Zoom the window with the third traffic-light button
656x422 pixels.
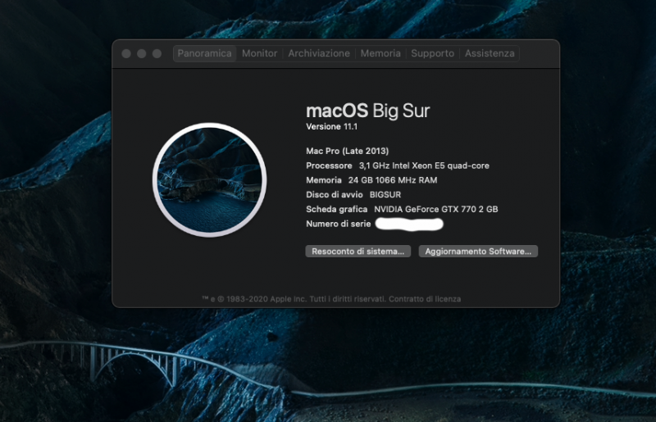pos(157,53)
